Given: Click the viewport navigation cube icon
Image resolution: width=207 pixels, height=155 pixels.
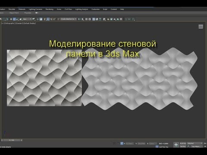Looking at the screenshot, I should click(201, 27).
